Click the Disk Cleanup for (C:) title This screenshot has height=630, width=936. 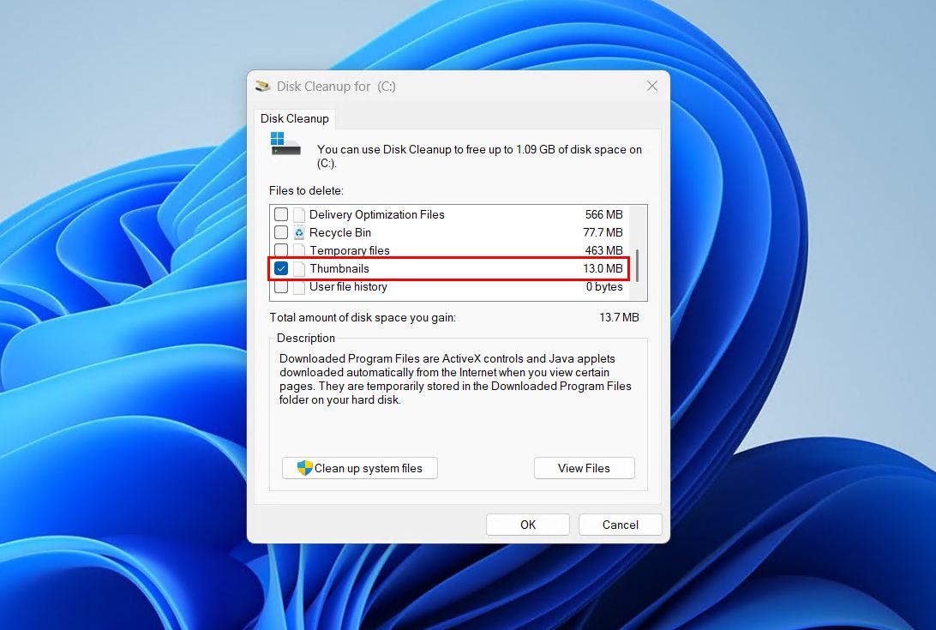(336, 87)
